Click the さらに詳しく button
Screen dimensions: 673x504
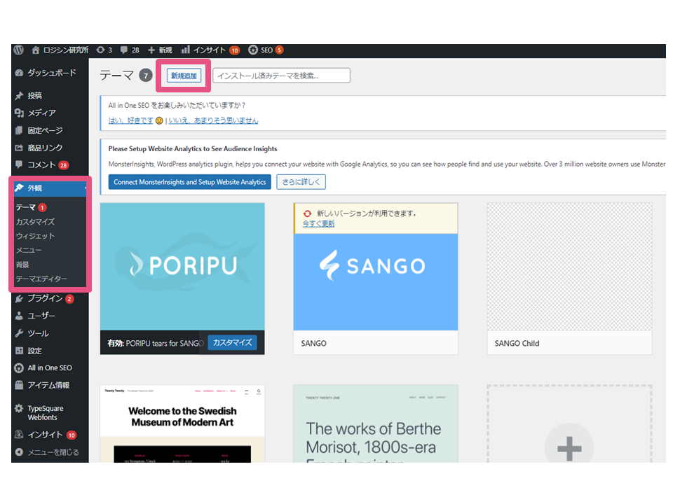pyautogui.click(x=301, y=182)
